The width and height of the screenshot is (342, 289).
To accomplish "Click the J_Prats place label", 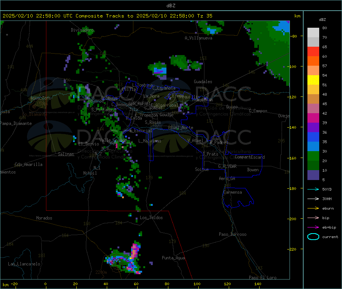I will point(211,154).
